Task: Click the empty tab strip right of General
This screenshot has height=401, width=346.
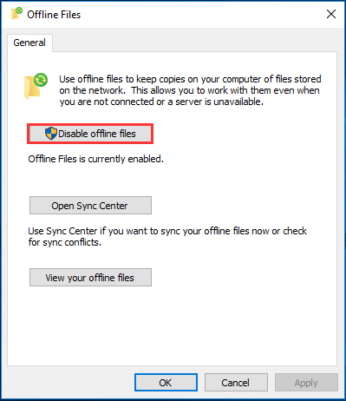Action: click(193, 43)
